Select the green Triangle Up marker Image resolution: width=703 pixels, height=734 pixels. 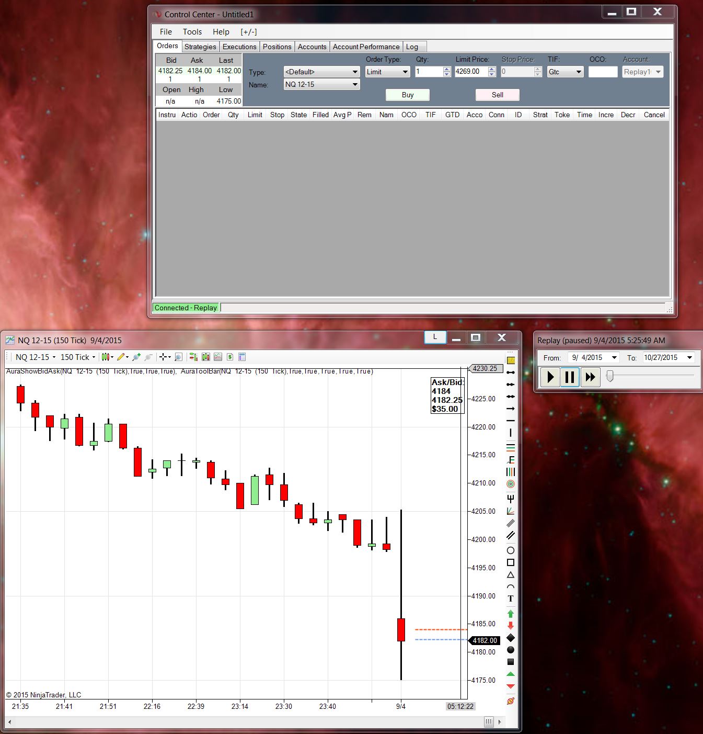(511, 674)
